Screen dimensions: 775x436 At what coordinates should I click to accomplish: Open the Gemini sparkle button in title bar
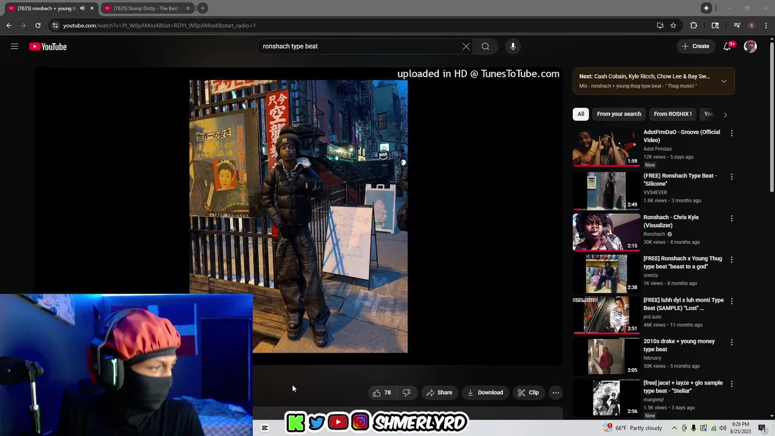coord(707,8)
